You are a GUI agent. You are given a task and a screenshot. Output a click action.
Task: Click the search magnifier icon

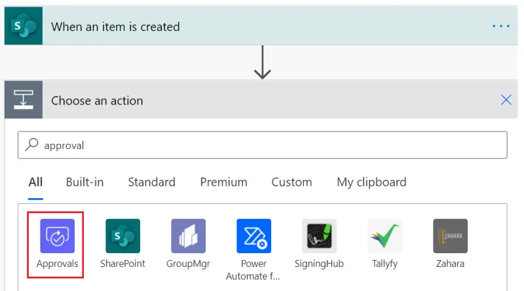point(31,145)
